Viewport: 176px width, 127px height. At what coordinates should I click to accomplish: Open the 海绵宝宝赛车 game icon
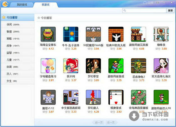tap(48, 34)
